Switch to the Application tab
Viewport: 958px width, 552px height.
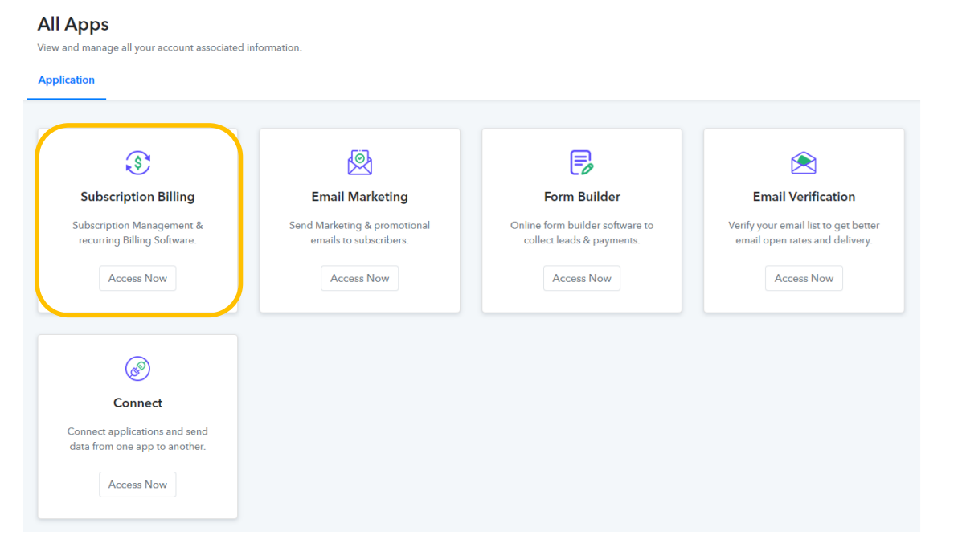point(67,80)
